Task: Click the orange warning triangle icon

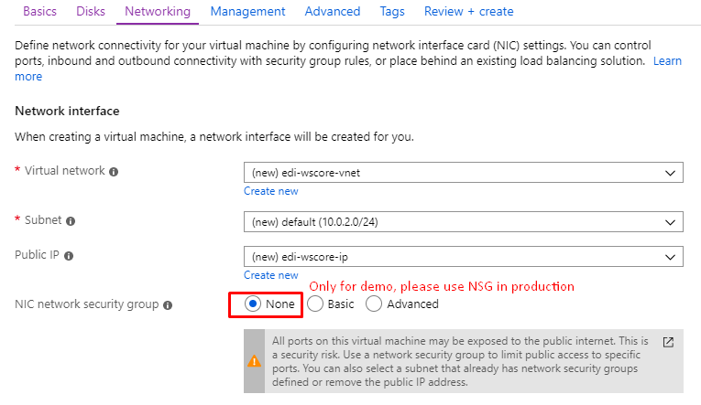Action: tap(255, 361)
